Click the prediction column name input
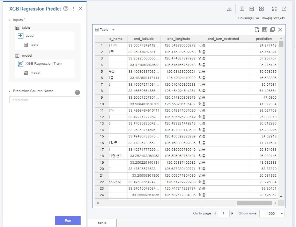The height and width of the screenshot is (227, 296). [x=45, y=100]
